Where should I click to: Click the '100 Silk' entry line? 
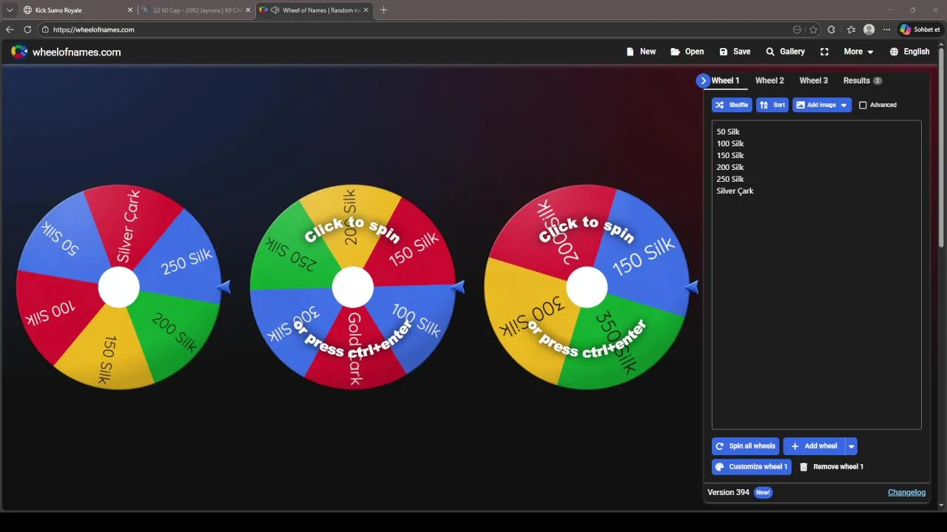coord(730,143)
